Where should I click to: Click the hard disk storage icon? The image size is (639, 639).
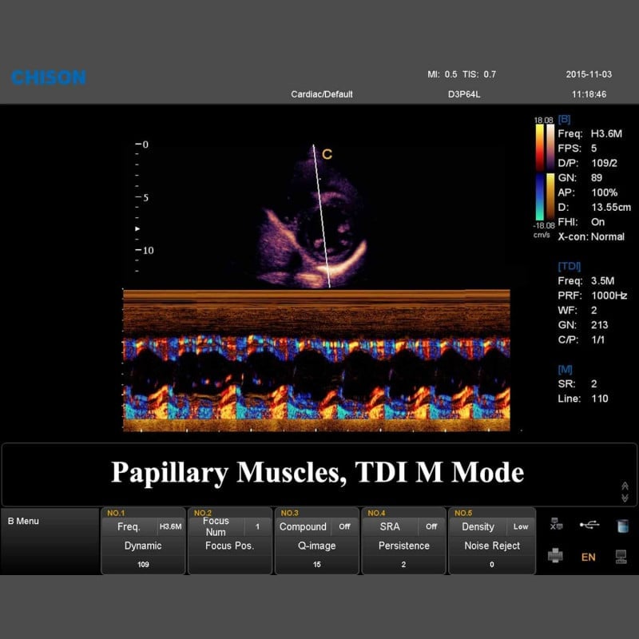point(623,526)
